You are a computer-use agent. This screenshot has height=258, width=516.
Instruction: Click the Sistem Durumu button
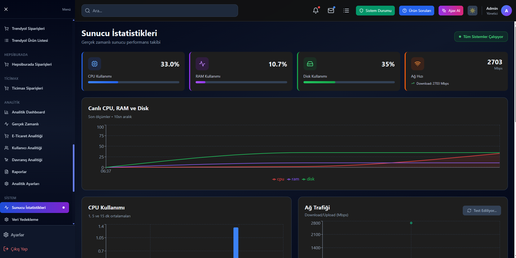click(375, 11)
